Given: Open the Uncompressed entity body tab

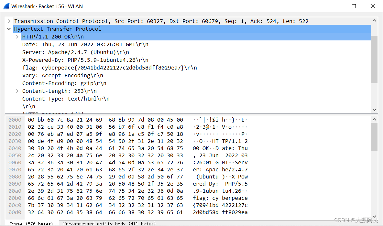Looking at the screenshot, I should [x=109, y=223].
